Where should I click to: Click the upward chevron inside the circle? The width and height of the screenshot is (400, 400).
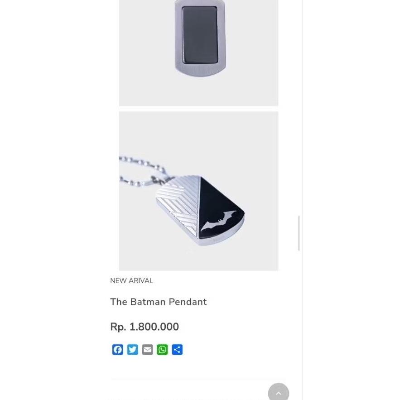click(279, 391)
